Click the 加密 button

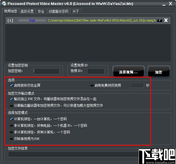pos(159,71)
